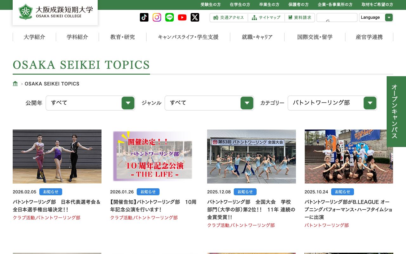Image resolution: width=406 pixels, height=254 pixels.
Task: Open the オープンキャンパス sidebar button
Action: pos(396,111)
